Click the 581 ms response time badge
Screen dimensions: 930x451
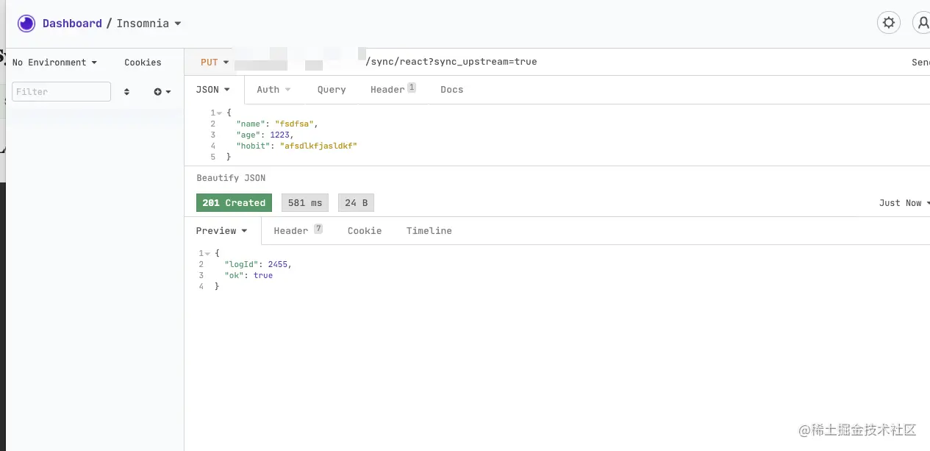305,203
